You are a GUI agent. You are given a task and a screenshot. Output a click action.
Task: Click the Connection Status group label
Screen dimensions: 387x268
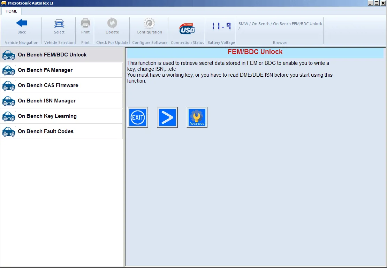pos(187,43)
